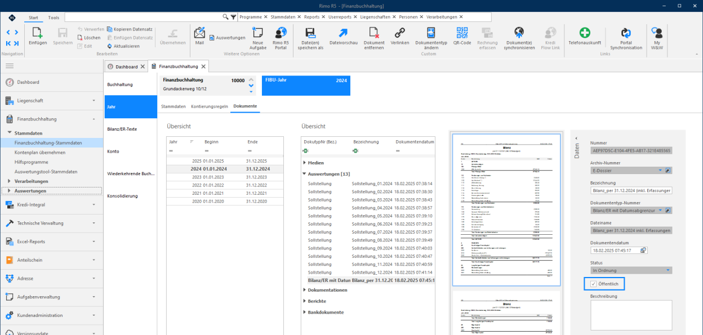Open the Rimo R5 Portal icon
The height and width of the screenshot is (335, 703).
(x=281, y=33)
